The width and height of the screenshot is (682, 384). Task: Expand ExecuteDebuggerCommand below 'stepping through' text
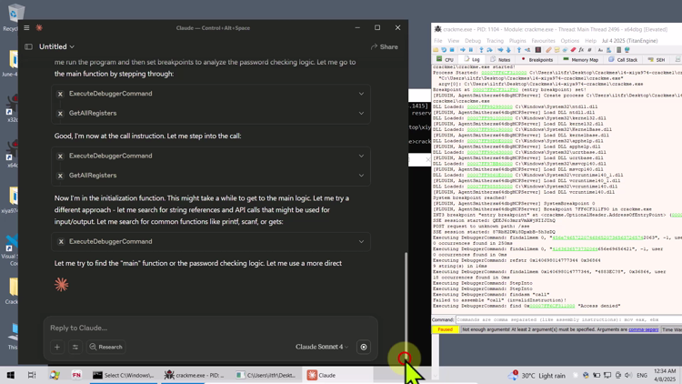pyautogui.click(x=211, y=94)
